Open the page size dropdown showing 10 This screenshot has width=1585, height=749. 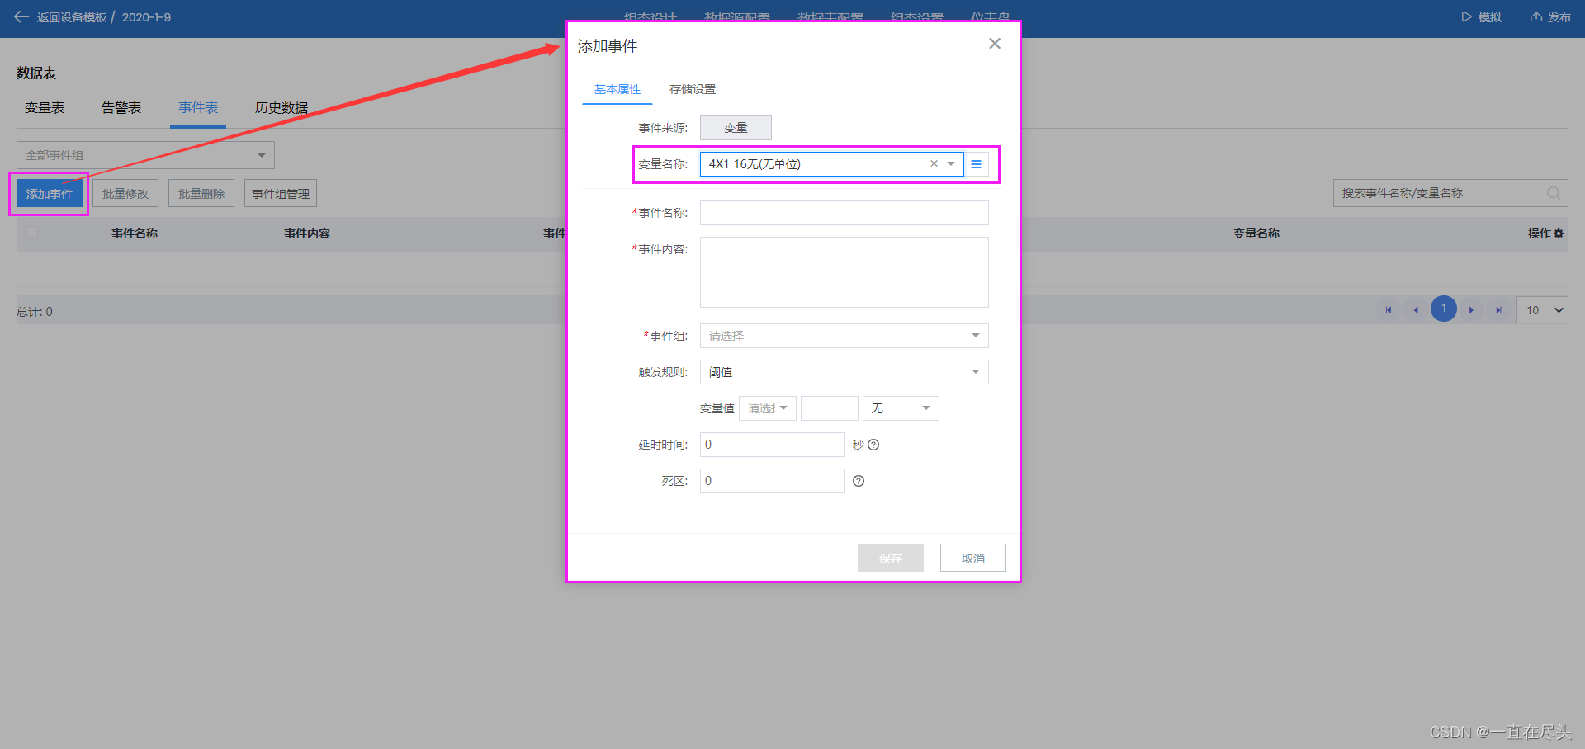click(1542, 310)
